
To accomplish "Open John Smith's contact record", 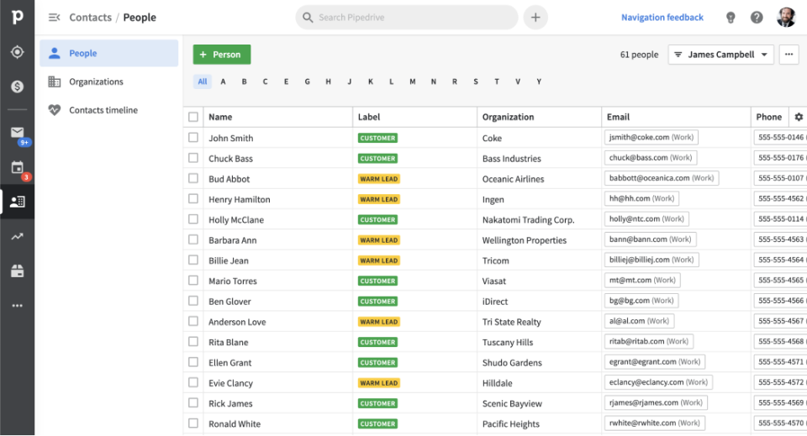I will (x=230, y=139).
